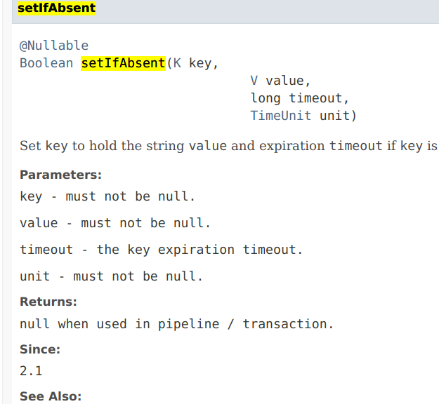Click the 'unit - must not be null' line
This screenshot has width=439, height=404.
[111, 276]
